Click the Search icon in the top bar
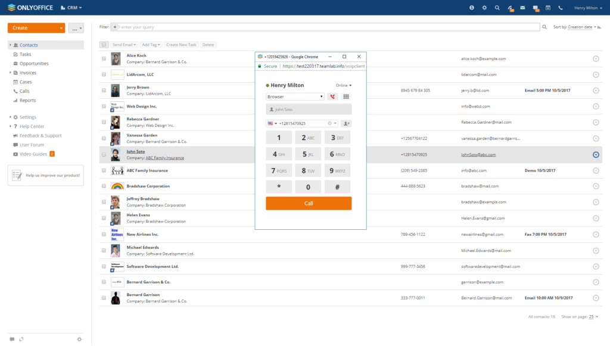 pyautogui.click(x=497, y=8)
